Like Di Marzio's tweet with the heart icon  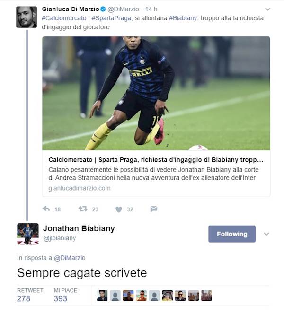(x=119, y=209)
